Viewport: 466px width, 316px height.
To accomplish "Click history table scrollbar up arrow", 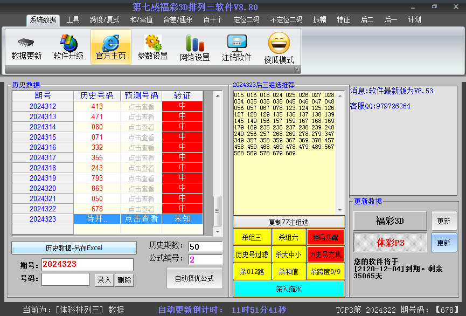I will pyautogui.click(x=218, y=96).
